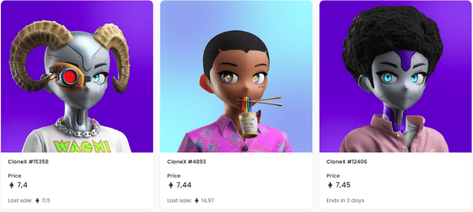This screenshot has width=473, height=212.
Task: Click the 'Ends in 3 days' label
Action: 345,200
